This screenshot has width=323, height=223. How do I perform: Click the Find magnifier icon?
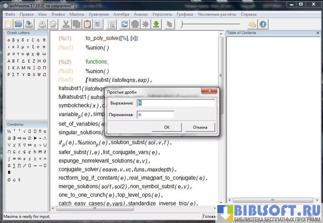pyautogui.click(x=111, y=24)
